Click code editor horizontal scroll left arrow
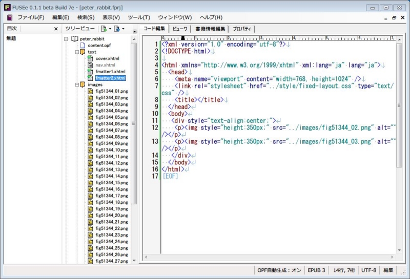This screenshot has height=279, width=410. point(146,257)
